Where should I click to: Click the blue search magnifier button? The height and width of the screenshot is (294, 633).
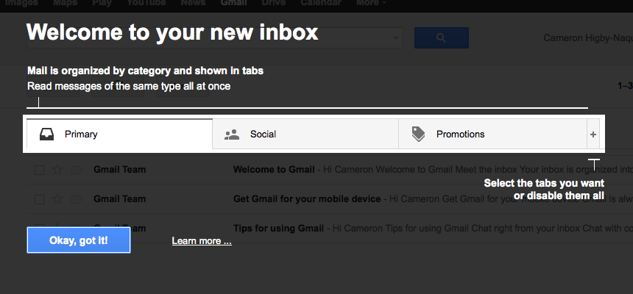pyautogui.click(x=442, y=38)
